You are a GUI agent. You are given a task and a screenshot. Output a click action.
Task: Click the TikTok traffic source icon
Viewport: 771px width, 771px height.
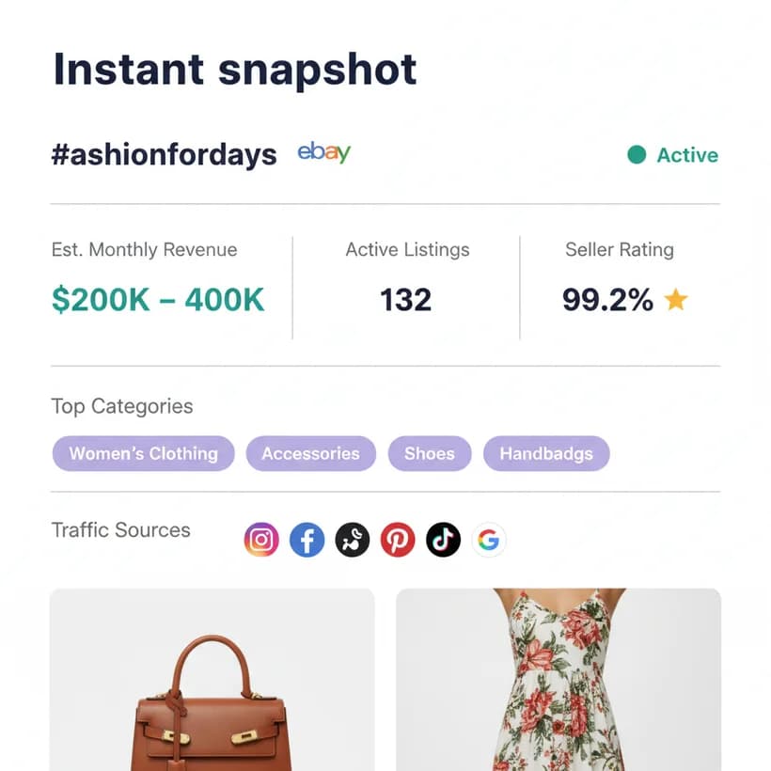coord(443,540)
